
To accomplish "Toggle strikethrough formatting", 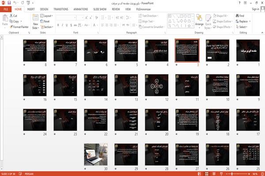I will 75,25.
